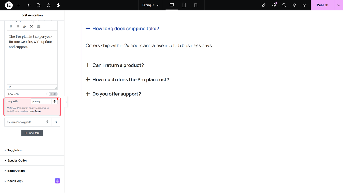Click the Publish button
The image size is (343, 193).
point(322,5)
